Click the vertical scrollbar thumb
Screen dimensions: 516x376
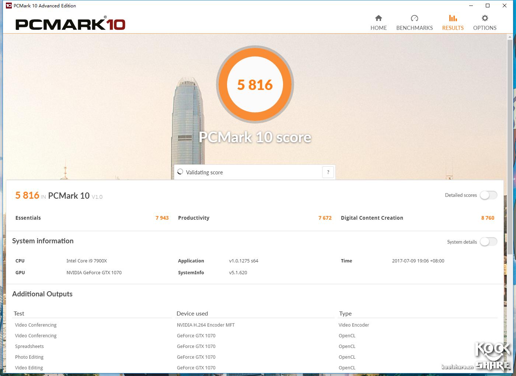[x=510, y=147]
